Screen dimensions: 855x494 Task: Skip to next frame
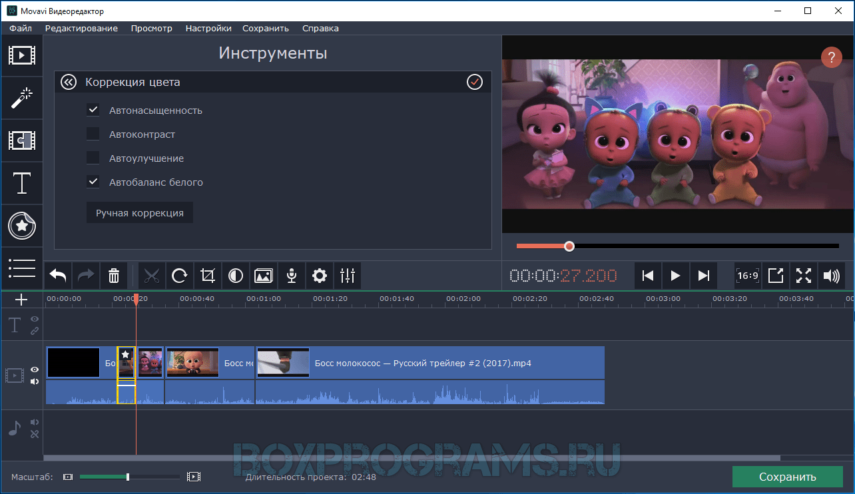[x=703, y=275]
